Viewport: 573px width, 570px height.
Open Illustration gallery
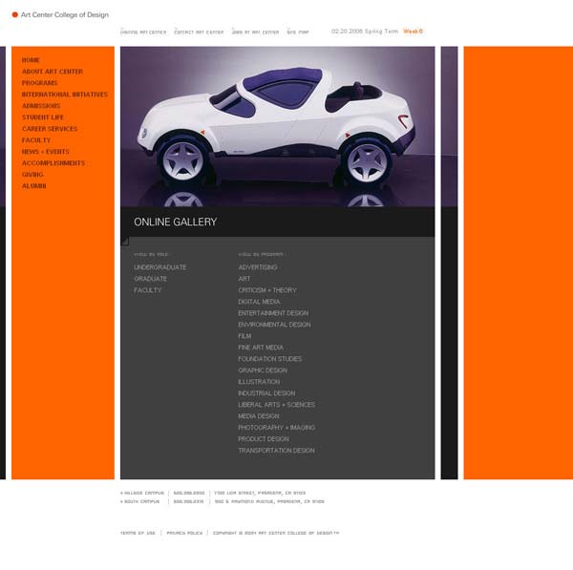259,382
